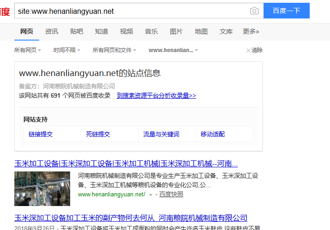This screenshot has height=230, width=330.
Task: Select the 网页 tab
Action: click(27, 31)
